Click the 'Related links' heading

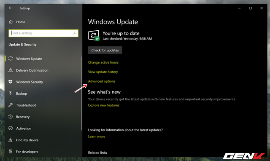(x=97, y=153)
